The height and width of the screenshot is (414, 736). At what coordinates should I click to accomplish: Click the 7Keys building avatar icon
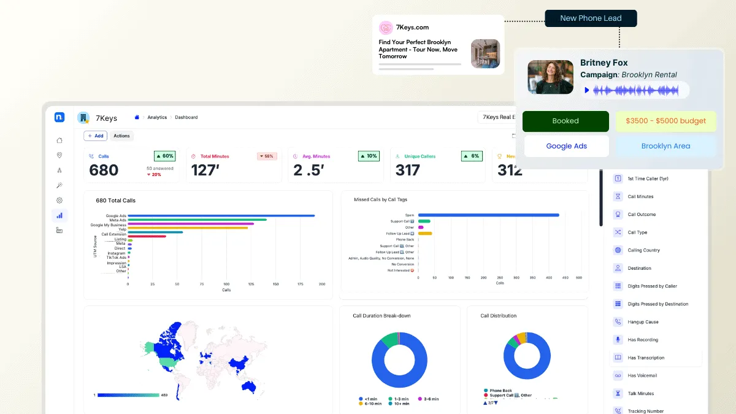click(x=83, y=118)
